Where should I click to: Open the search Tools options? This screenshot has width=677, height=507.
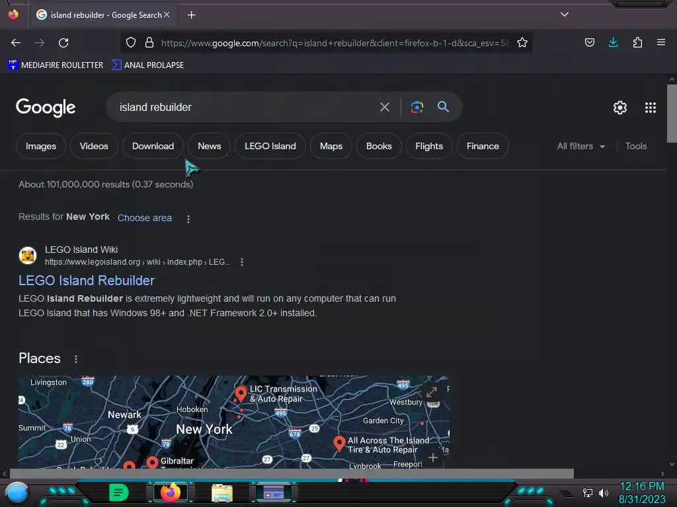636,146
